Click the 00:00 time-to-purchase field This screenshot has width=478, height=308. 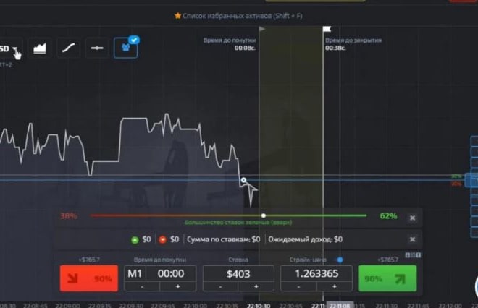pyautogui.click(x=171, y=273)
